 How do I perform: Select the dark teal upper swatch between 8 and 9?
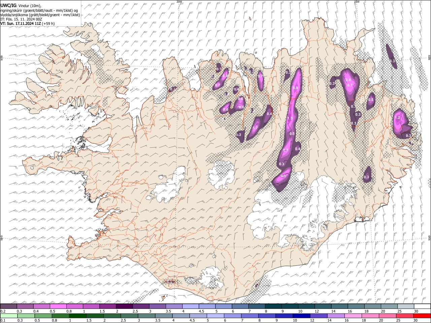click(273, 306)
